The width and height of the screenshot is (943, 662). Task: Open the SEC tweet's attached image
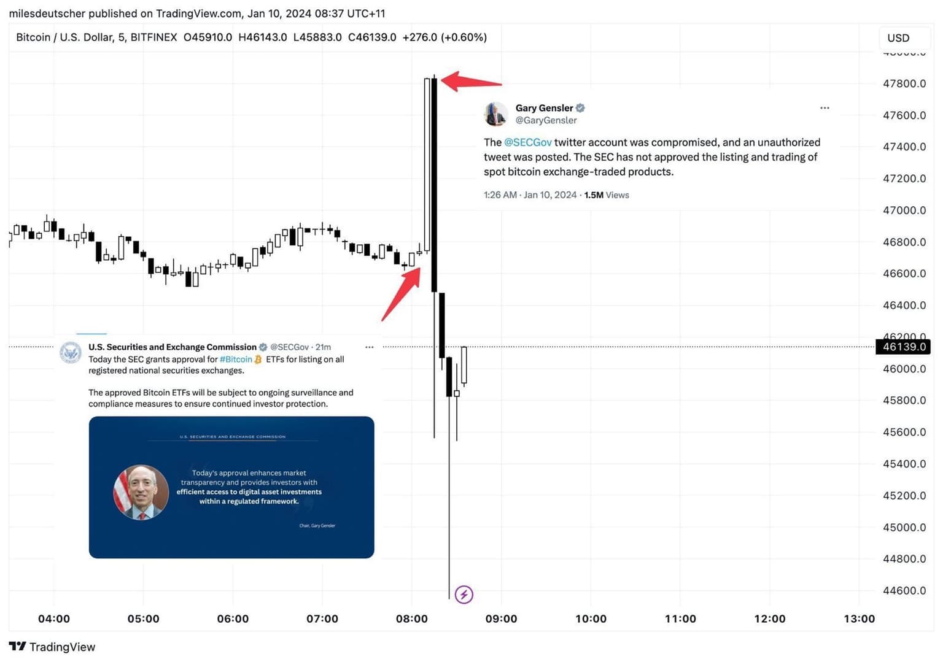point(231,487)
